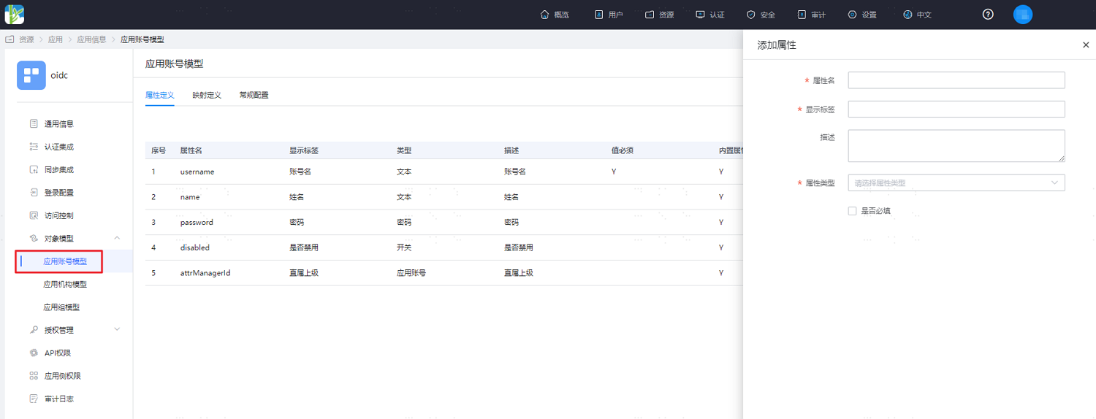
Task: Focus the 描述 text area
Action: pos(956,146)
